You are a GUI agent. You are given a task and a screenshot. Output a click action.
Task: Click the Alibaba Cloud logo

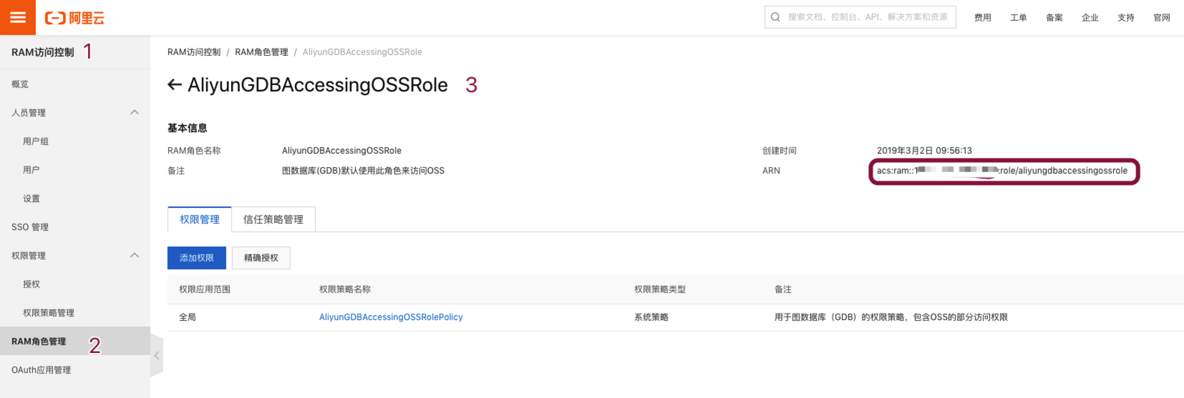pyautogui.click(x=74, y=18)
